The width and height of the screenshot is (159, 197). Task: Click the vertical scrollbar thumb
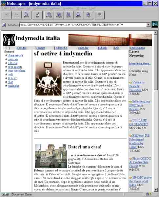click(156, 62)
